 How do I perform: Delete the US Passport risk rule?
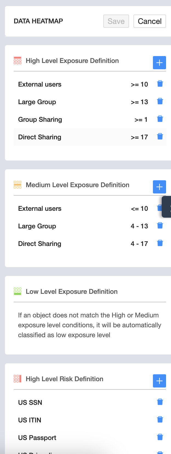click(x=160, y=437)
